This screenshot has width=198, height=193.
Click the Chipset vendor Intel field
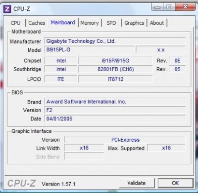point(61,61)
